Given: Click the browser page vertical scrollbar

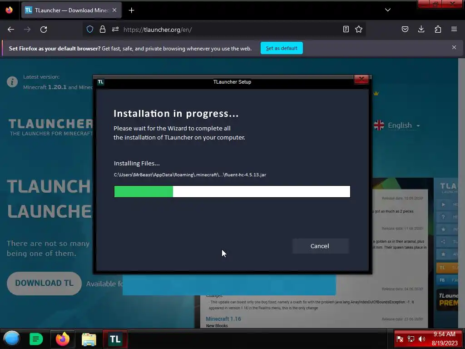Looking at the screenshot, I should (x=461, y=193).
